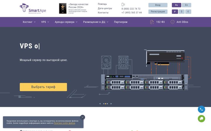Open the Звезда качества России 2024 award image
The image size is (211, 131).
pyautogui.click(x=63, y=8)
